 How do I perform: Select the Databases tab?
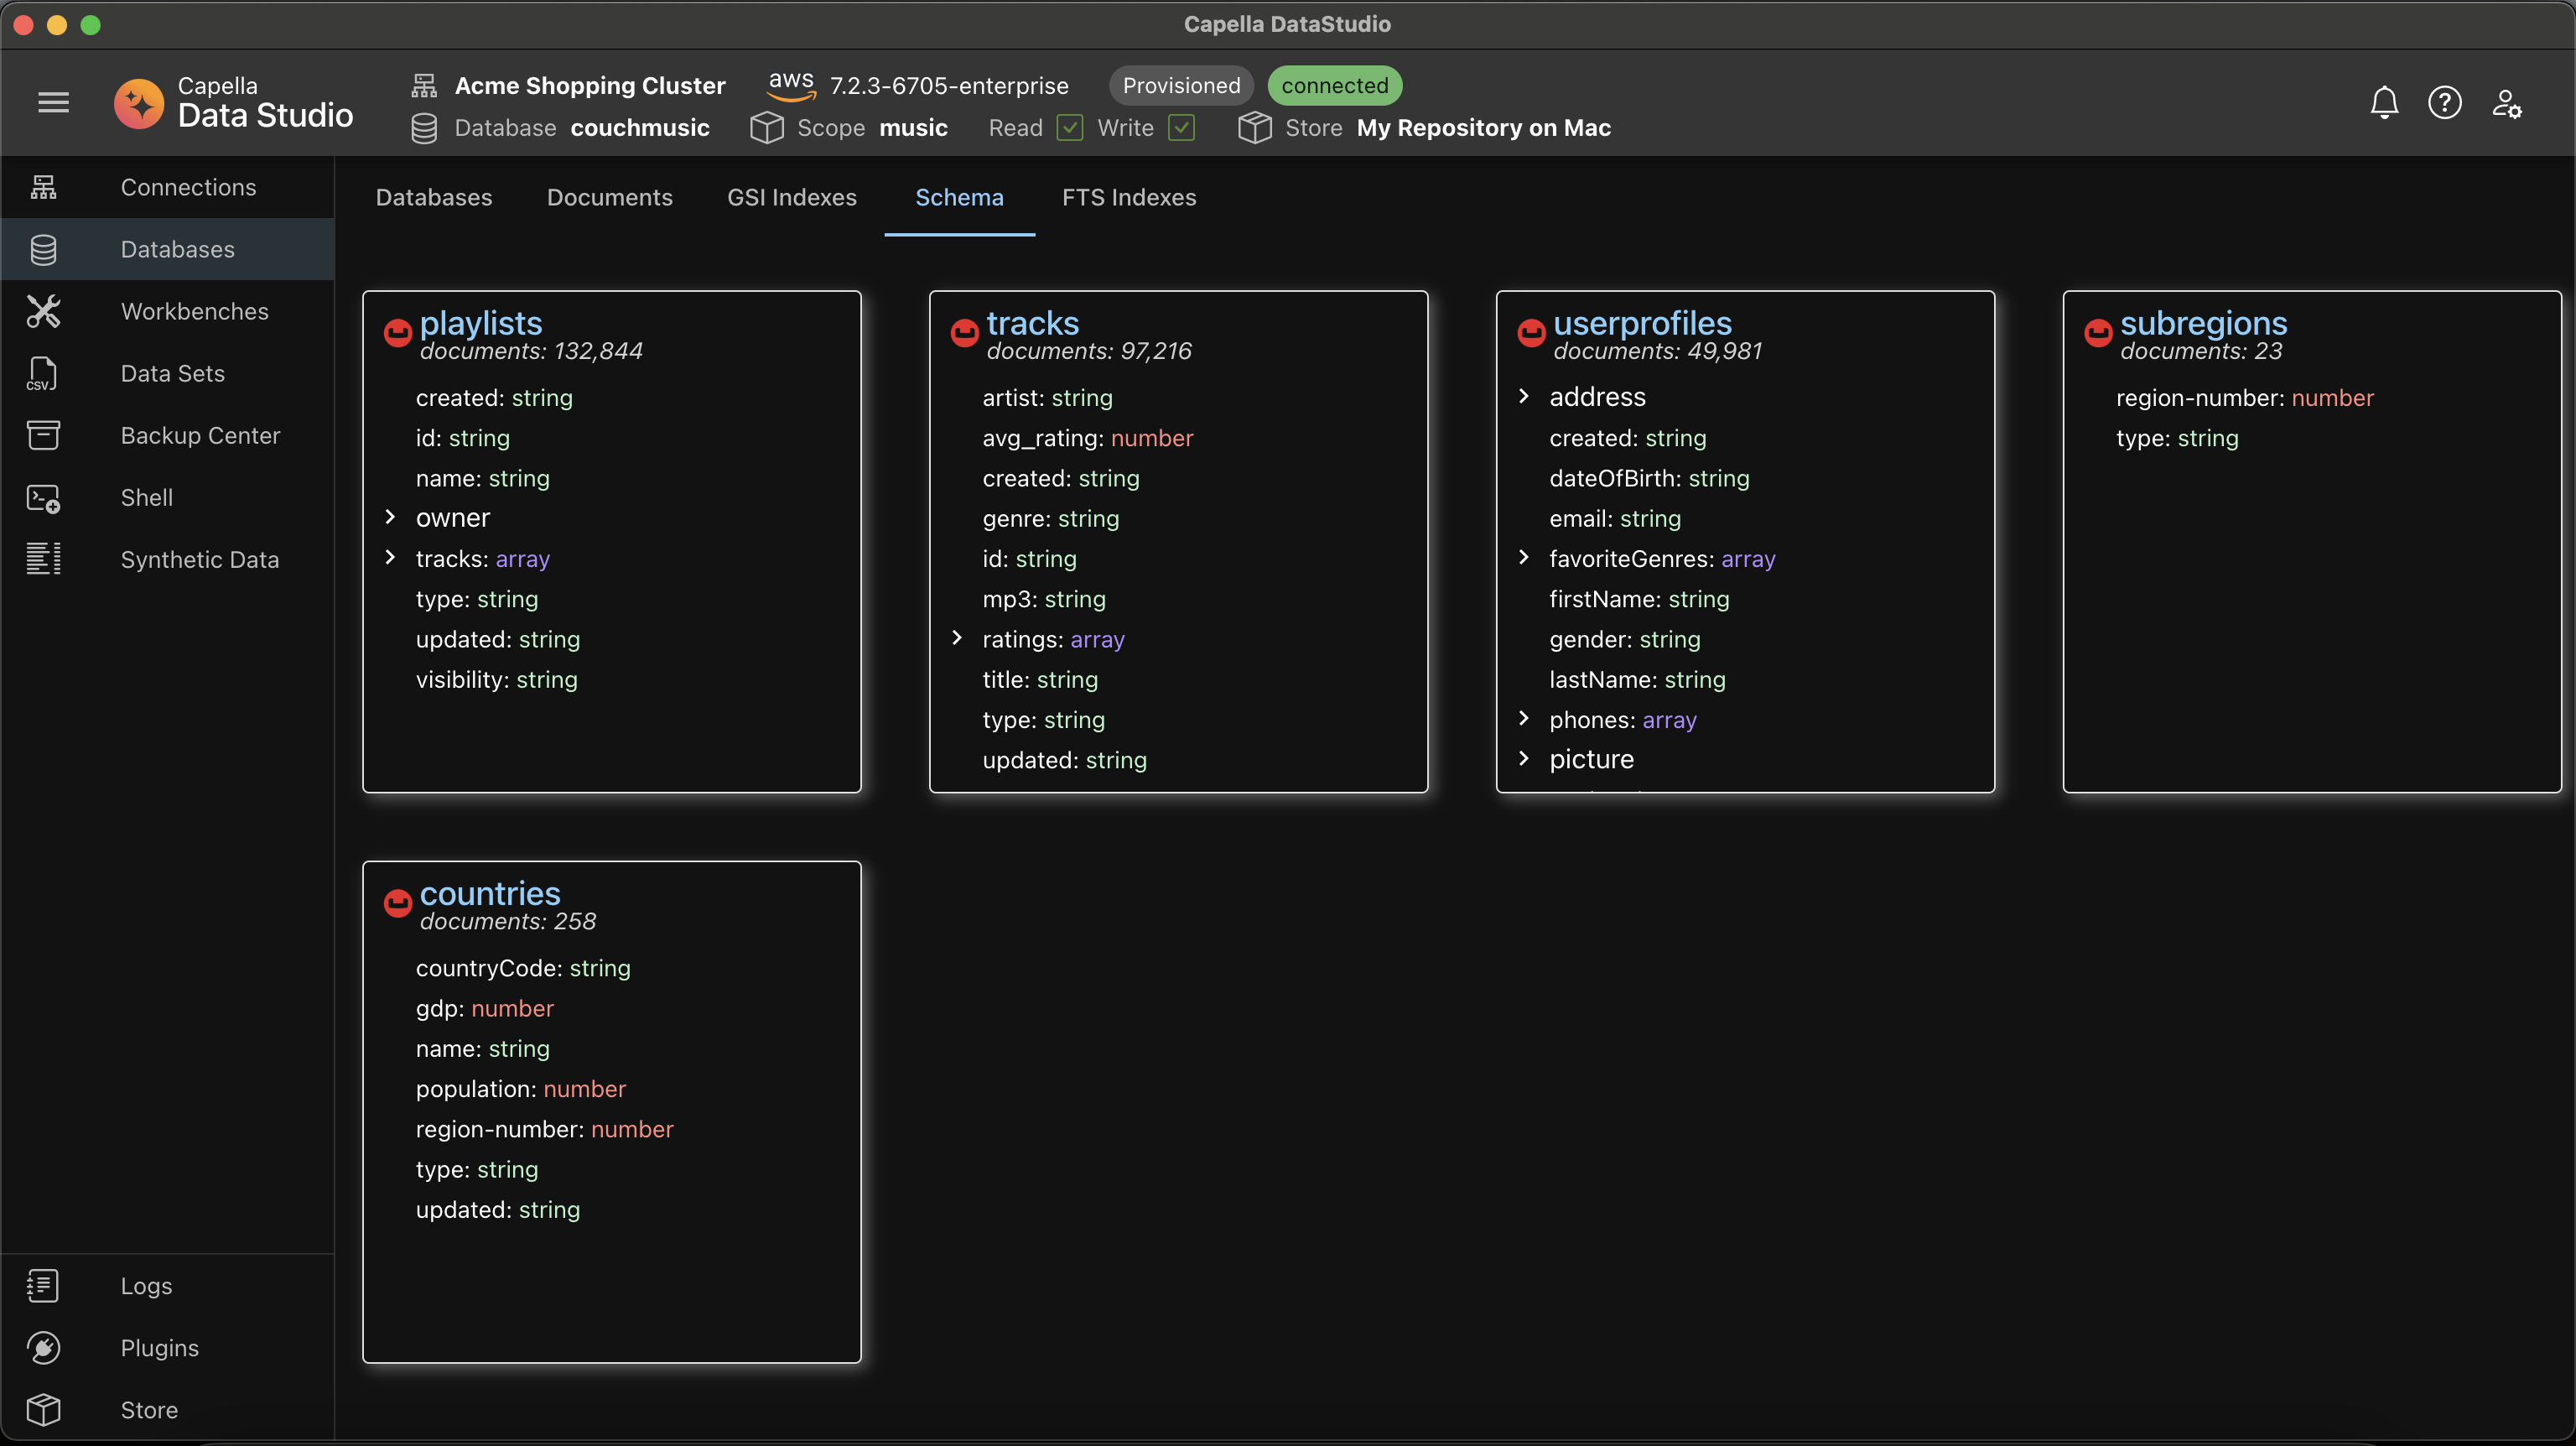pyautogui.click(x=434, y=196)
